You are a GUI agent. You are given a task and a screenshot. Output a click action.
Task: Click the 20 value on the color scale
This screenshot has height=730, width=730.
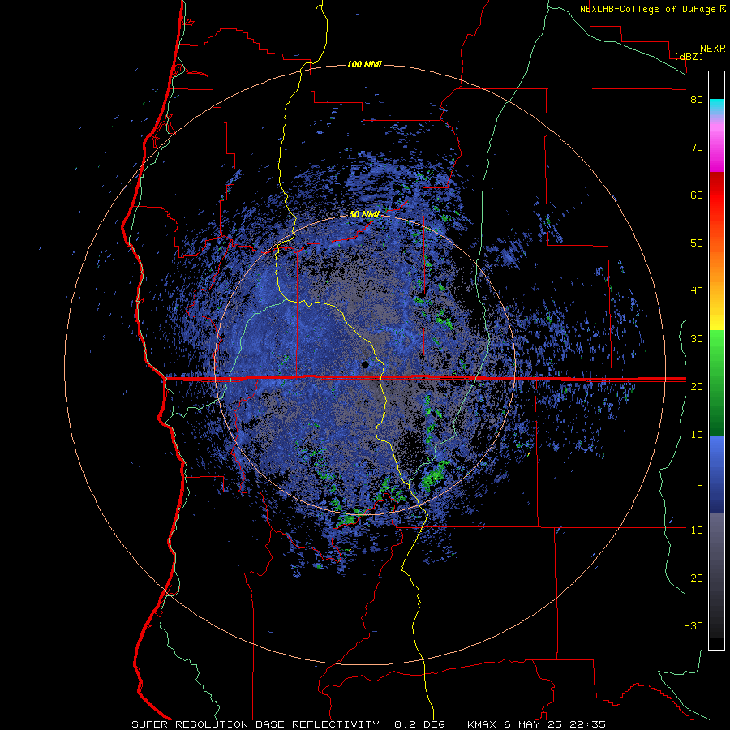(697, 386)
